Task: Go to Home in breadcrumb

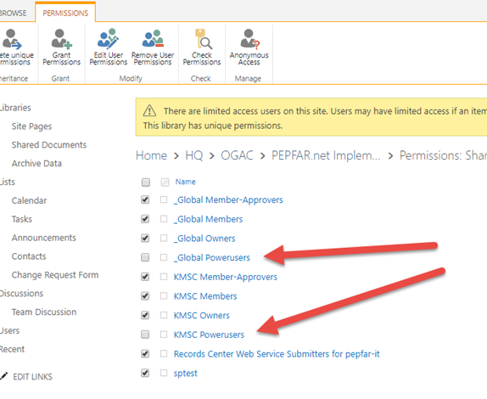Action: 151,155
